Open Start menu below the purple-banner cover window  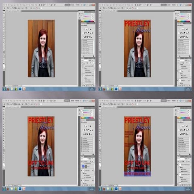pos(100,189)
